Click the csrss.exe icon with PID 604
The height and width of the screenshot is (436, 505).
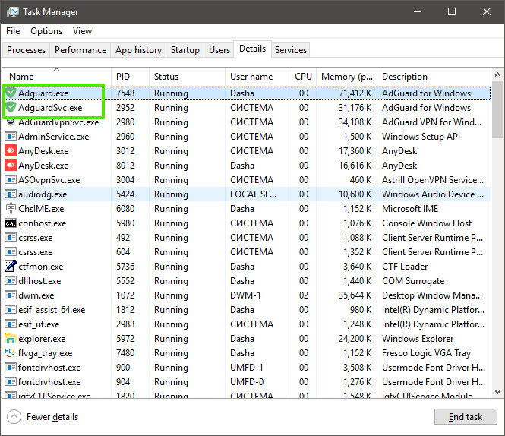11,252
